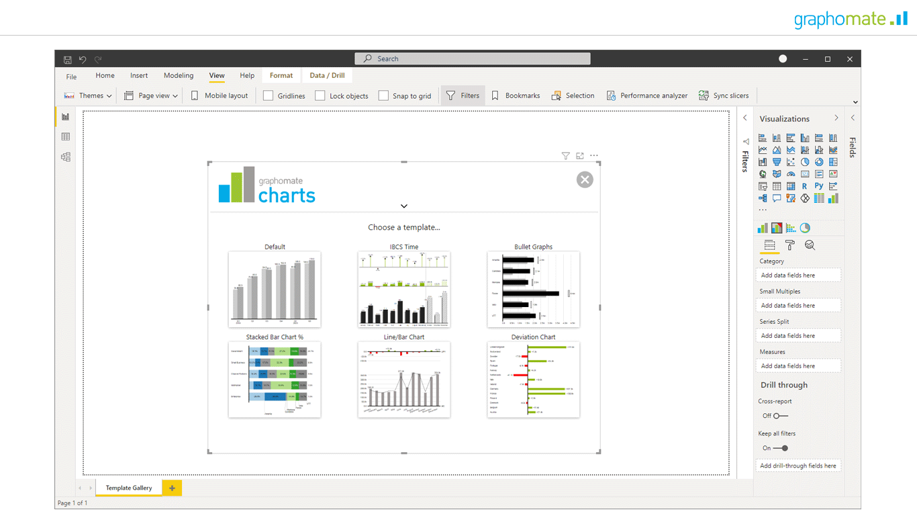Open the Themes dropdown
917x516 pixels.
(x=87, y=95)
